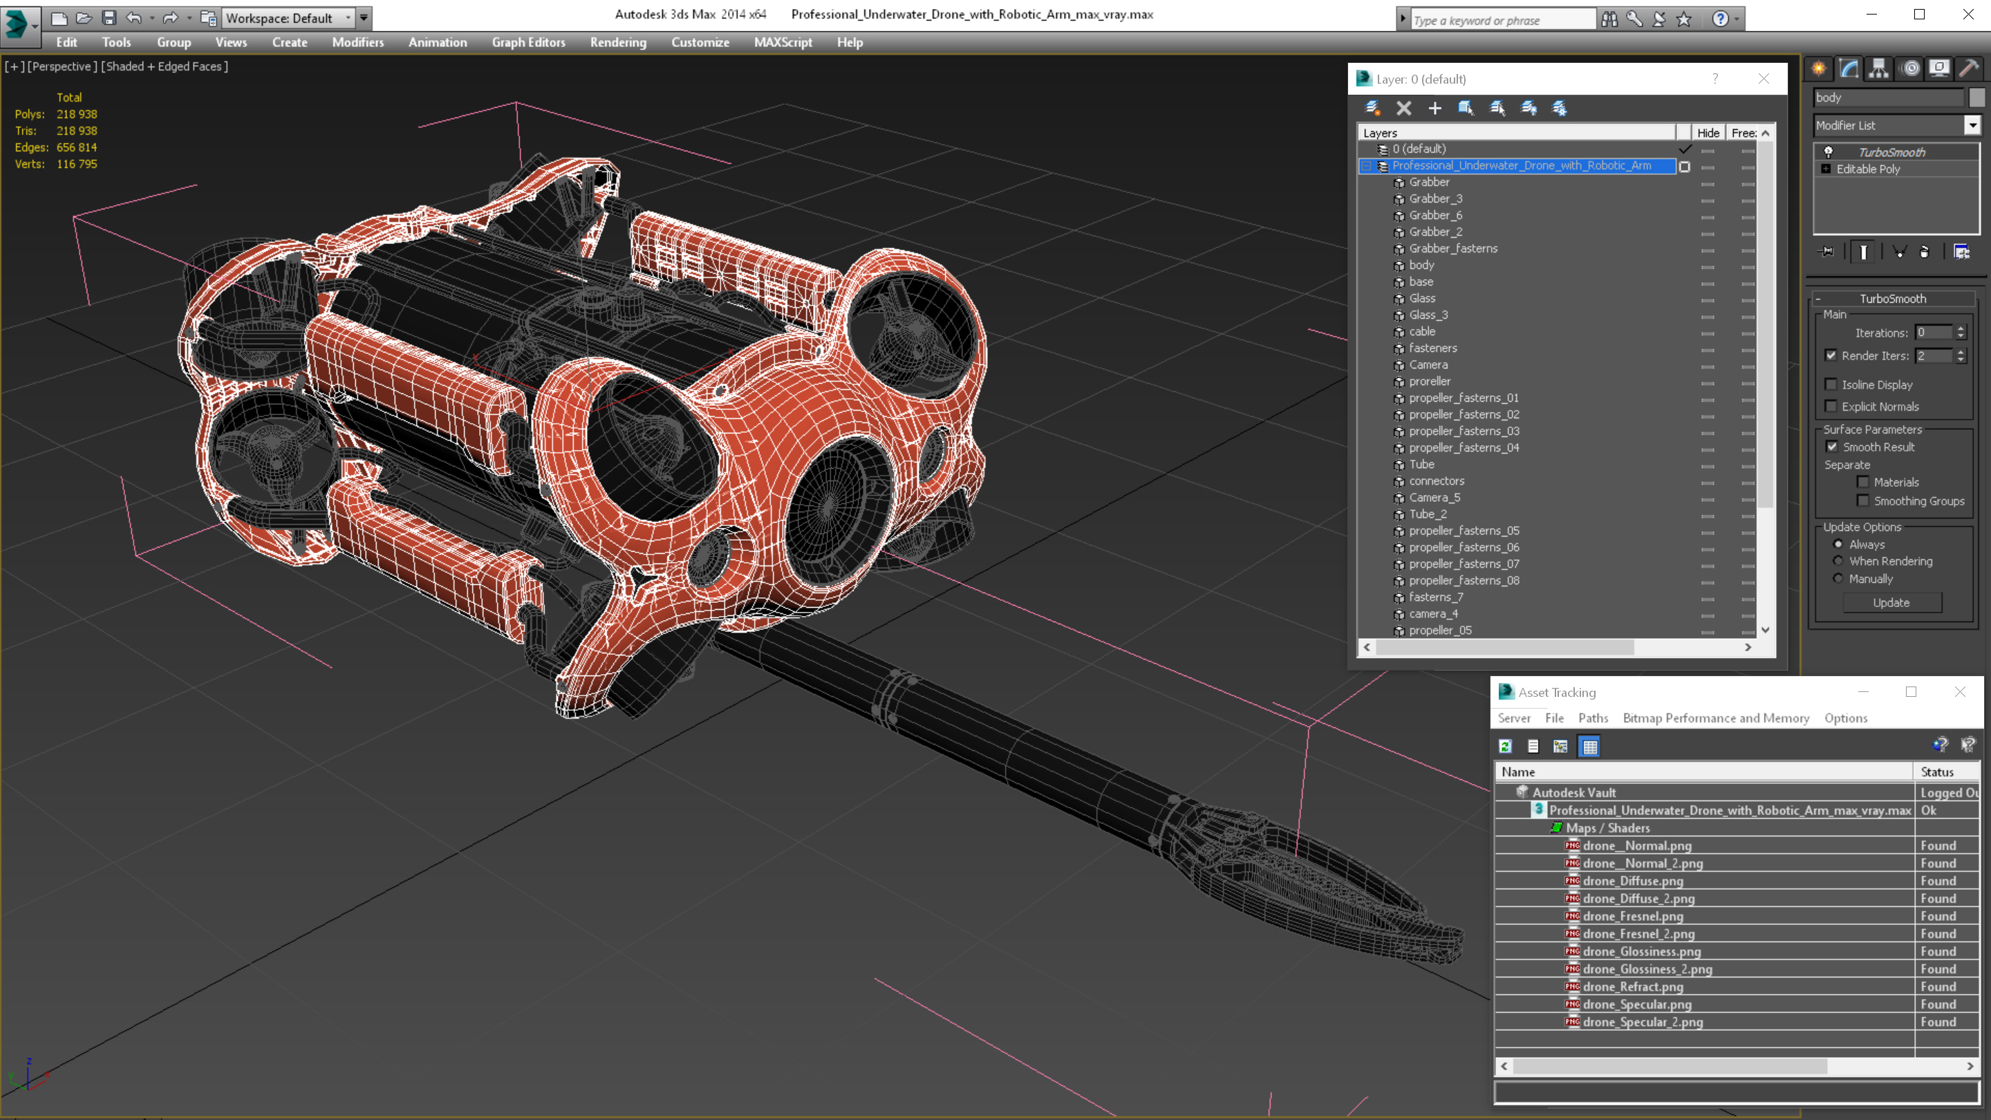Enable the Isoline Display checkbox
Viewport: 1991px width, 1120px height.
coord(1831,384)
